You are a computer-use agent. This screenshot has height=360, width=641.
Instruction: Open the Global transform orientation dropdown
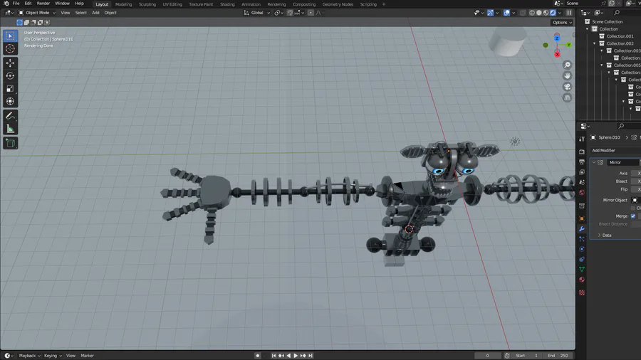(x=257, y=13)
